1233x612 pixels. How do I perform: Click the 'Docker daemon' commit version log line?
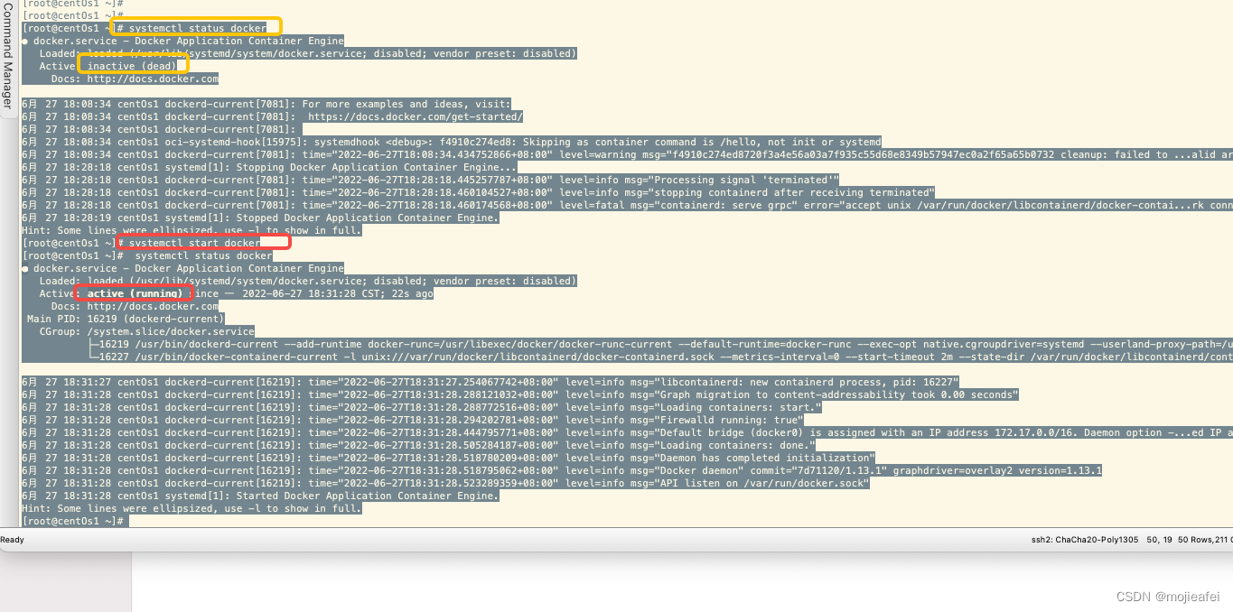tap(562, 470)
